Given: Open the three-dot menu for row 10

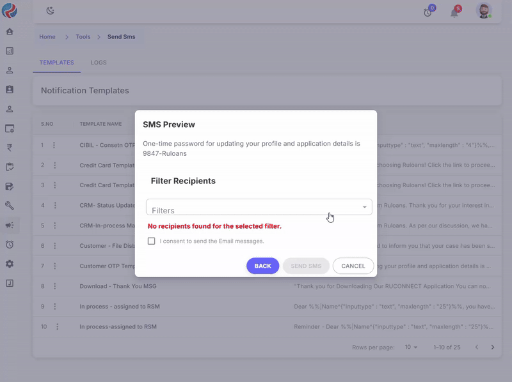Looking at the screenshot, I should click(x=57, y=326).
